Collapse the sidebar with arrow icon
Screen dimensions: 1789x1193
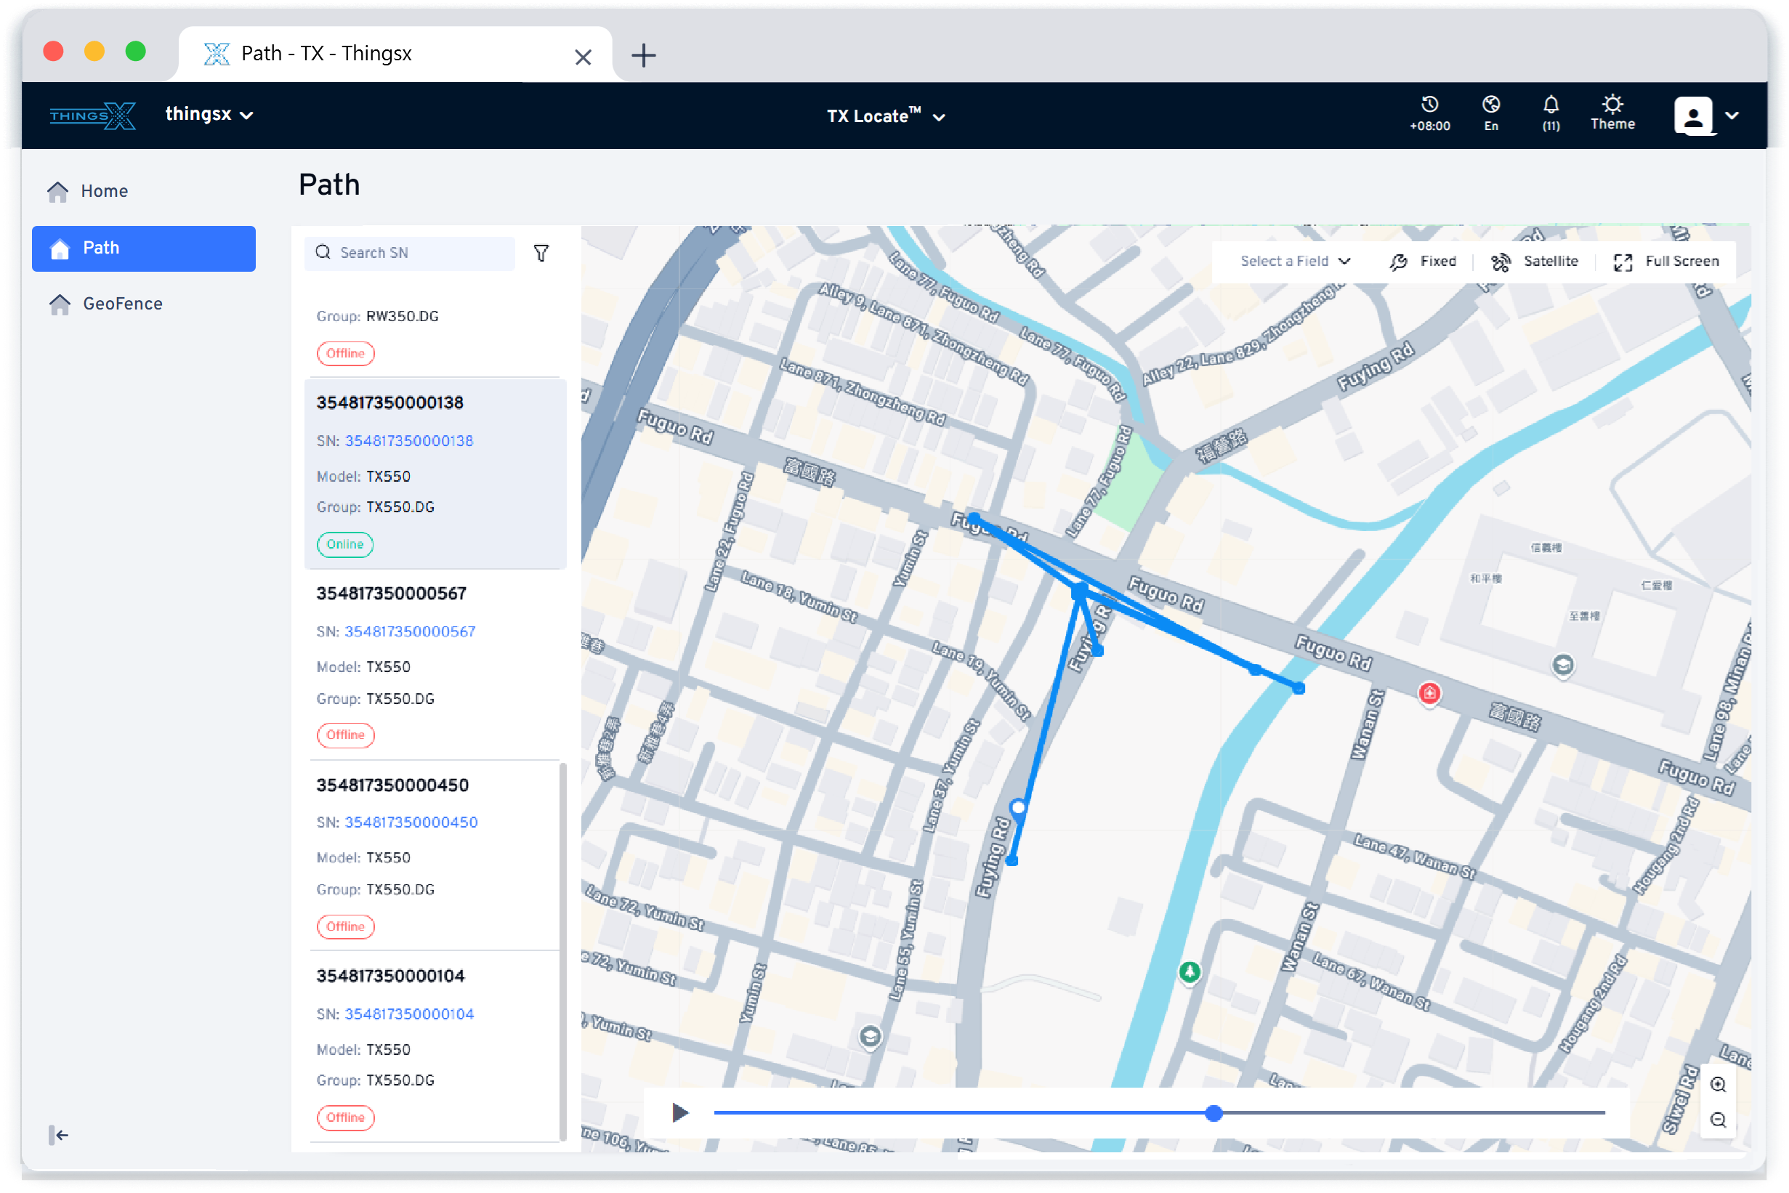click(59, 1134)
